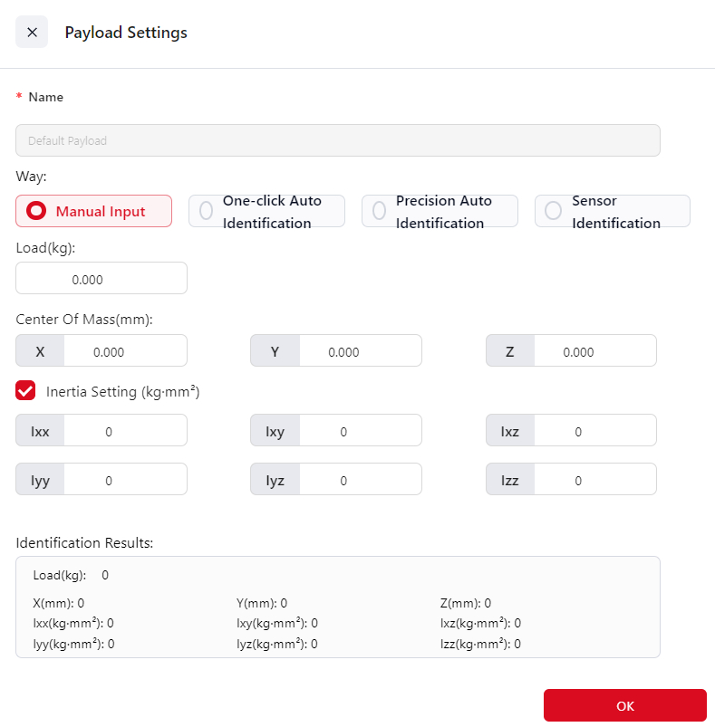Switch to Sensor Identification mode
The width and height of the screenshot is (715, 727).
pyautogui.click(x=613, y=211)
